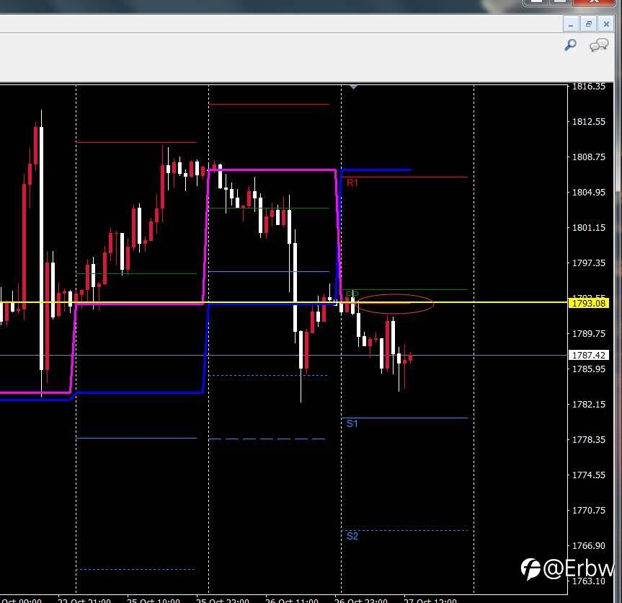Viewport: 622px width, 603px height.
Task: Close the main application window
Action: click(594, 2)
